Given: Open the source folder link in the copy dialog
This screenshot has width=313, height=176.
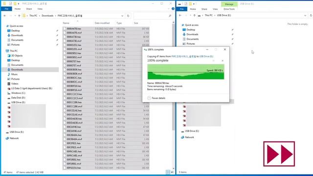Looking at the screenshot, I should (184, 57).
